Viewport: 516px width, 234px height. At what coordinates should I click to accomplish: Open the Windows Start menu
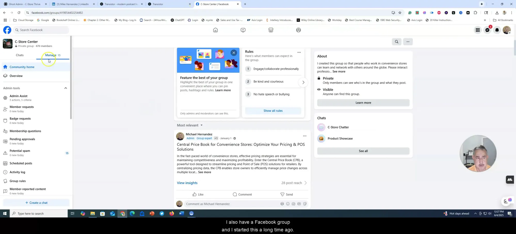coord(5,214)
